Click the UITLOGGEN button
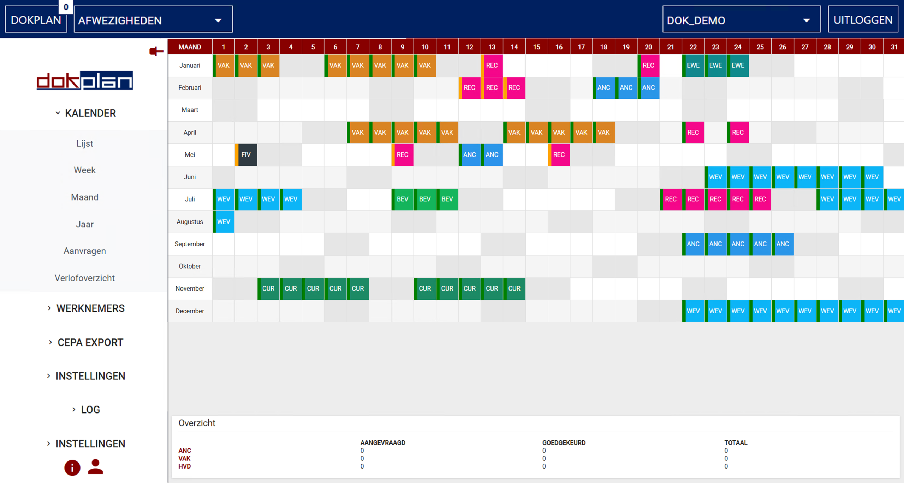904x483 pixels. pyautogui.click(x=863, y=20)
